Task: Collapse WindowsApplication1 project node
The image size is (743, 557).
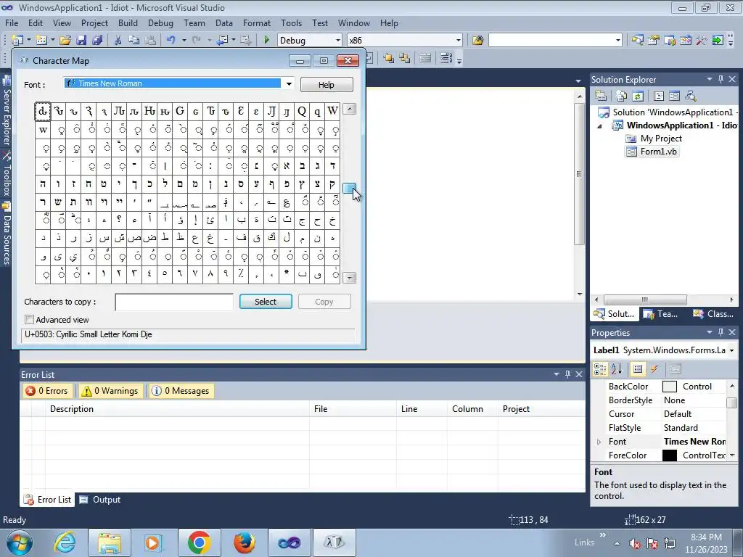Action: click(x=599, y=126)
